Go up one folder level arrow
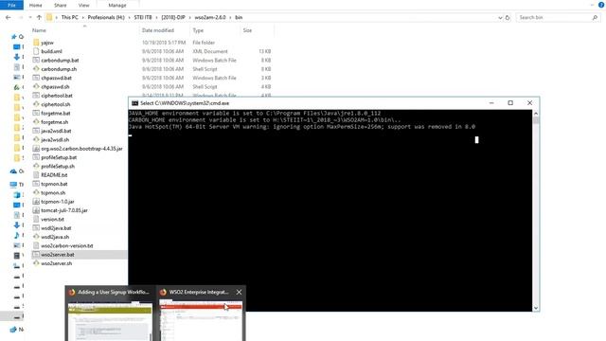The height and width of the screenshot is (341, 606). 39,17
